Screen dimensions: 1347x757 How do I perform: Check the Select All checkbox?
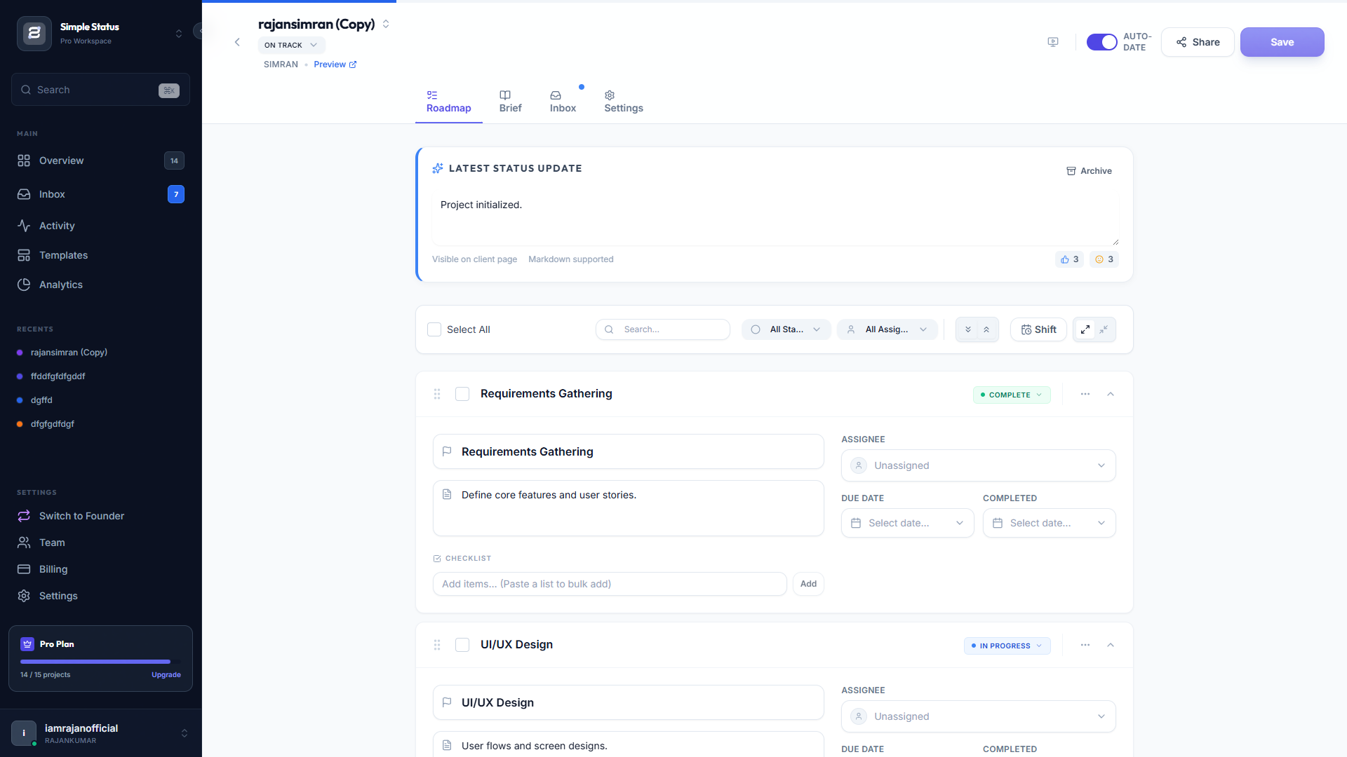434,329
